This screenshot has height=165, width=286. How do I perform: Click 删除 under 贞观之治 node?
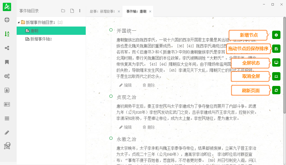(x=149, y=127)
